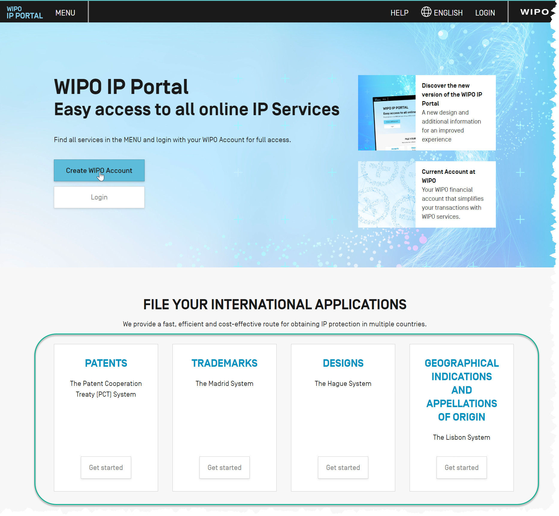Click 'Find all services in the MENU' sentence
Image resolution: width=559 pixels, height=516 pixels.
(172, 140)
